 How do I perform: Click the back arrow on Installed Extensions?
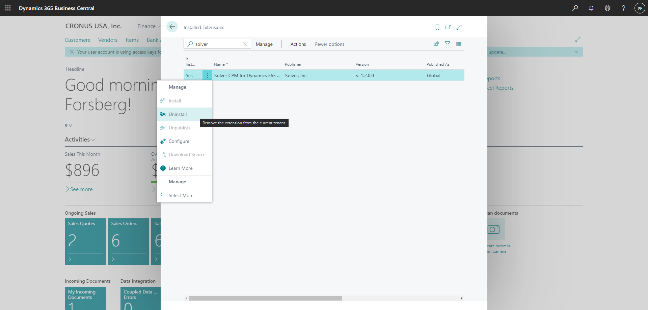pos(172,27)
